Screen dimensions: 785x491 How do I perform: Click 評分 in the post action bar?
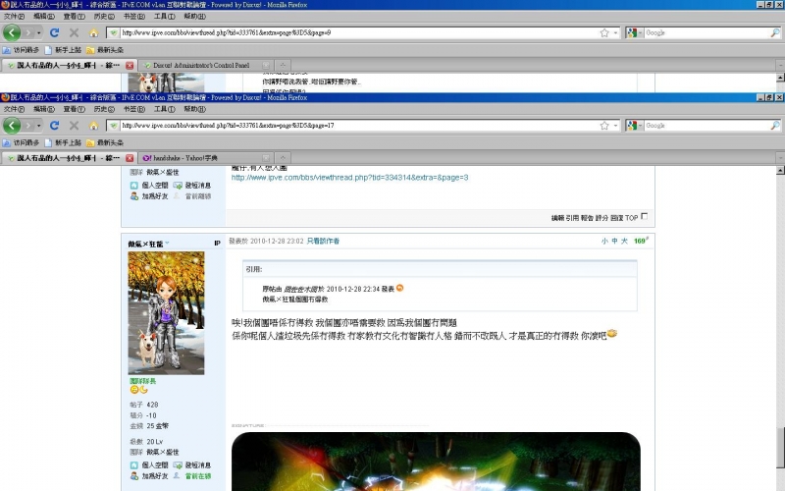pyautogui.click(x=602, y=218)
